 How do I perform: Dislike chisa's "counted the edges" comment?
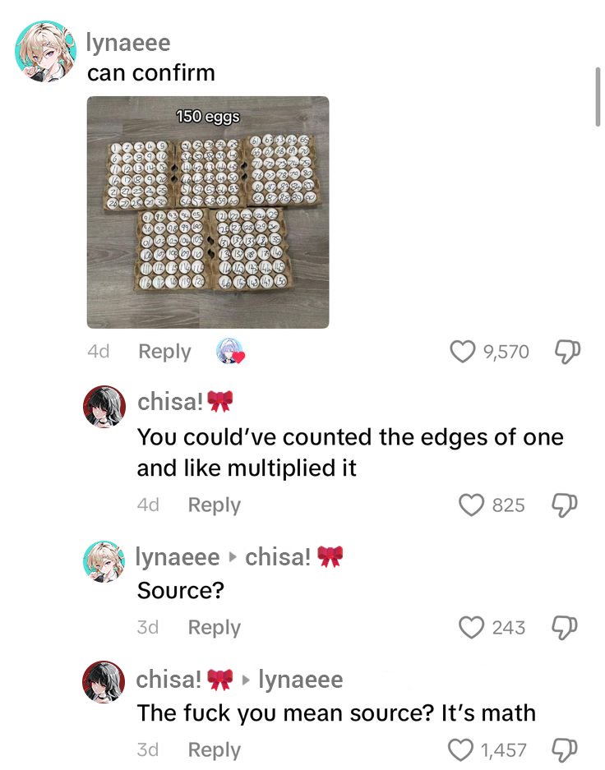[564, 505]
